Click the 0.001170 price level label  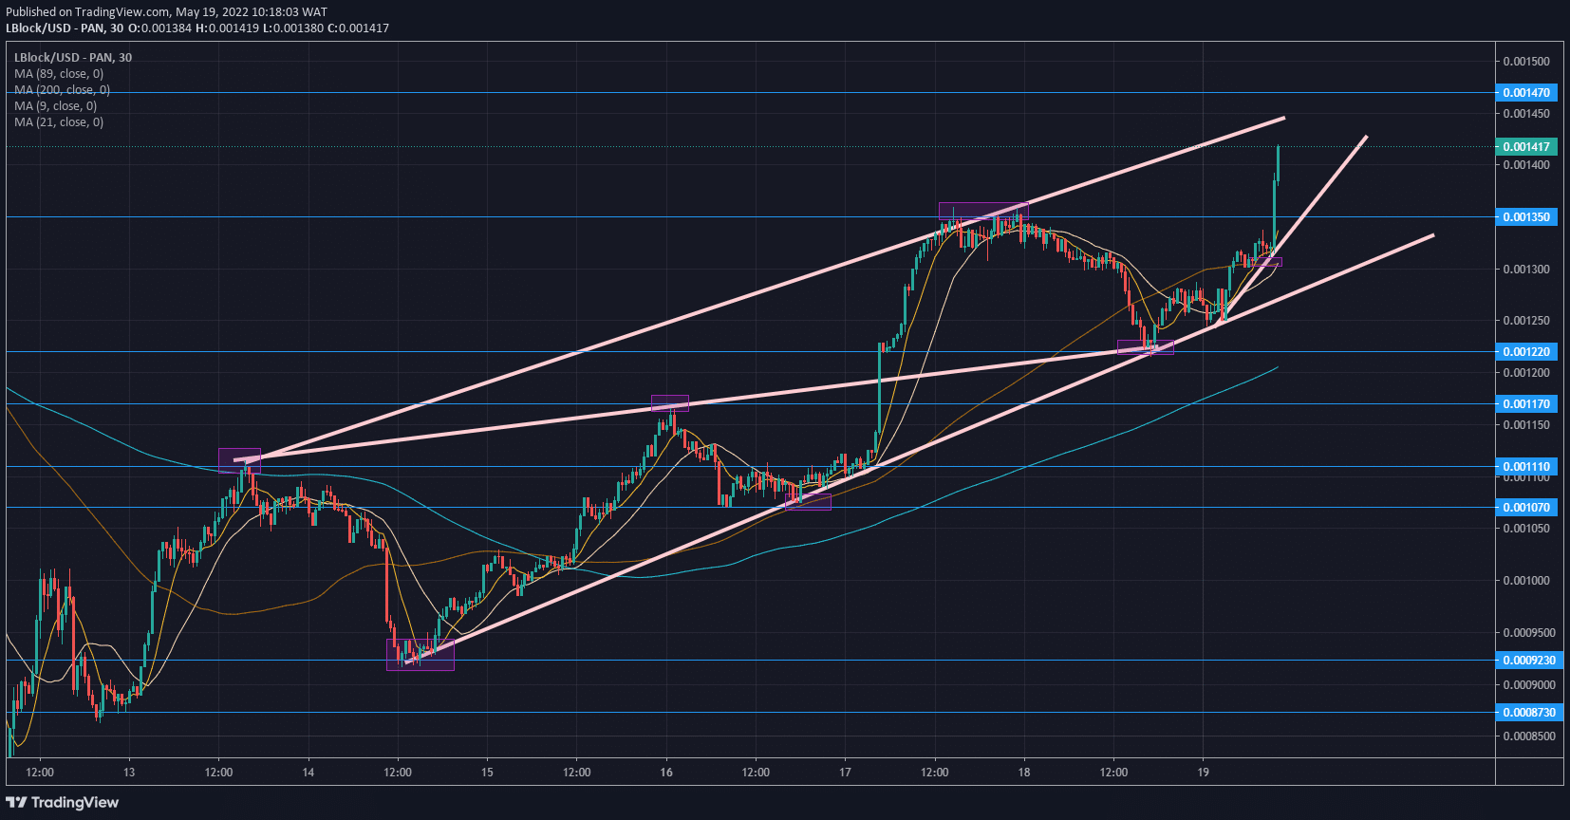1526,404
